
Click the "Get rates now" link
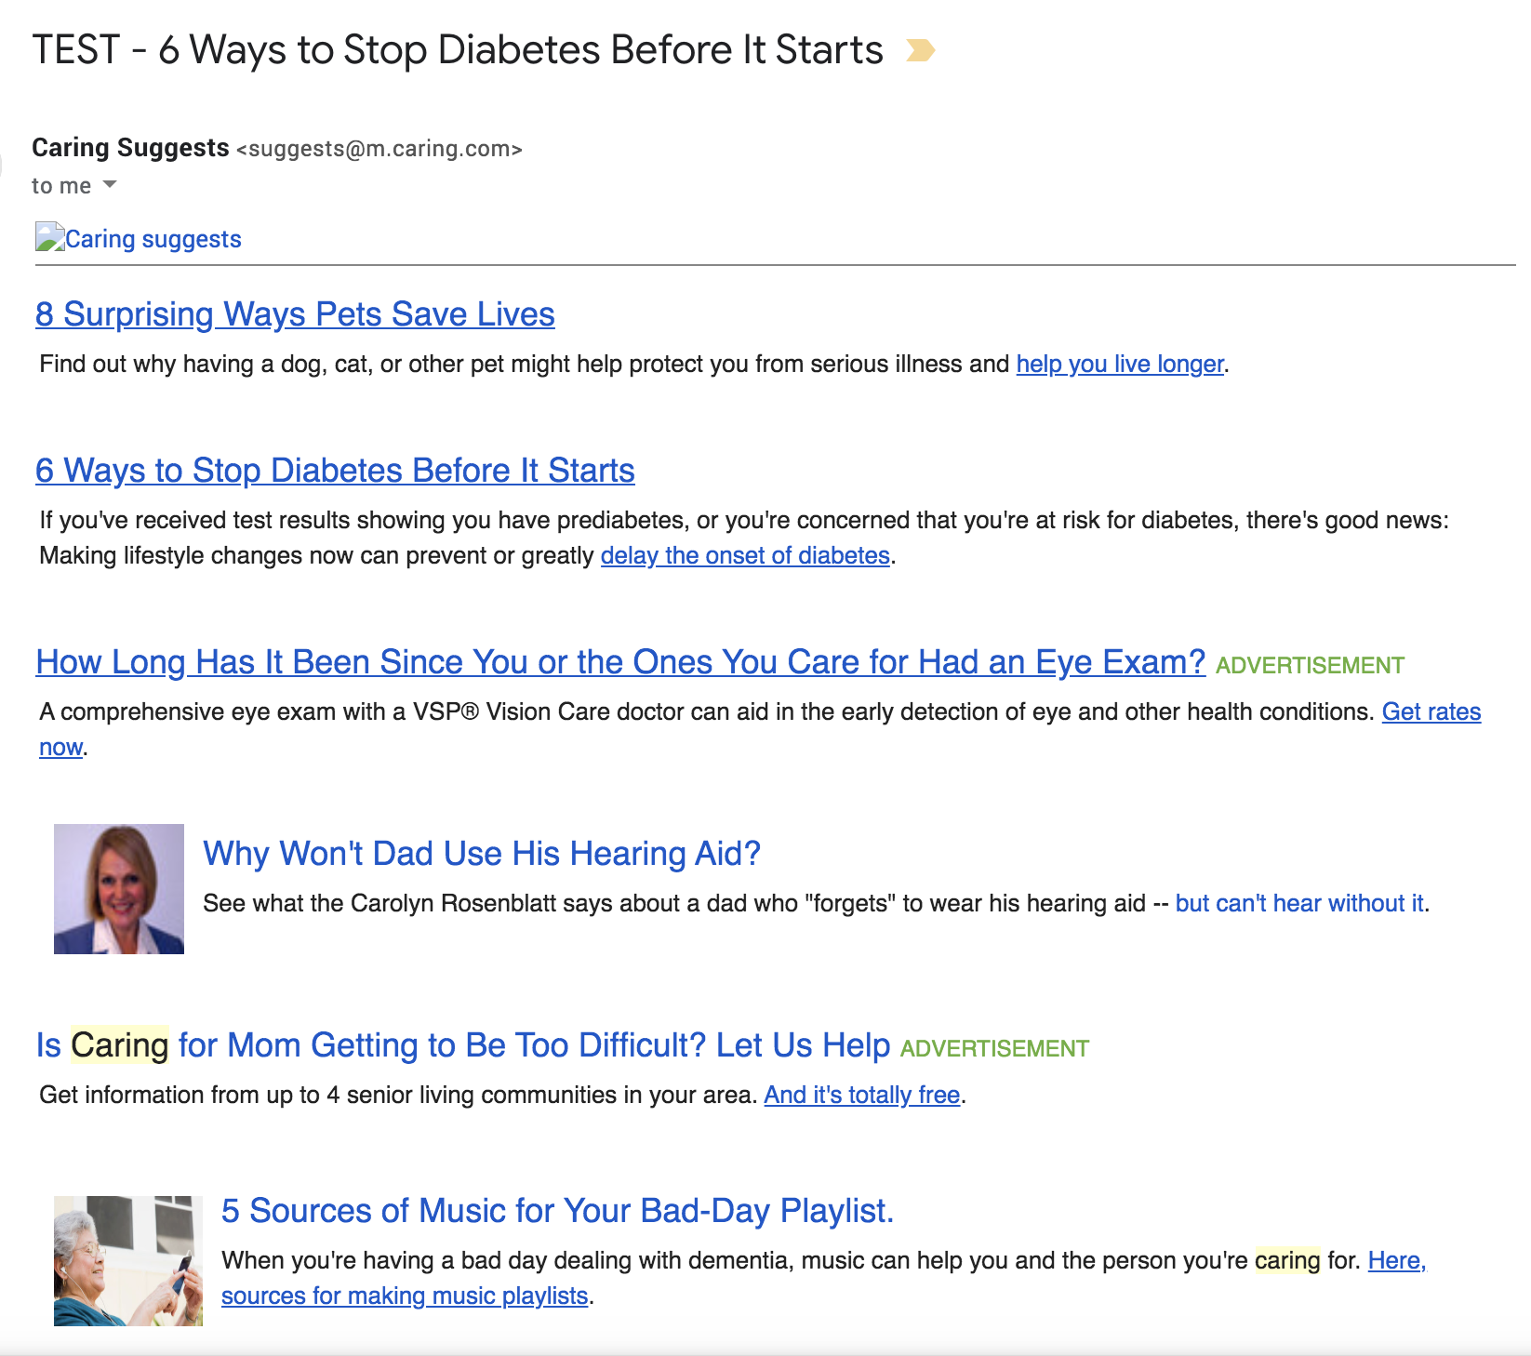point(1431,711)
